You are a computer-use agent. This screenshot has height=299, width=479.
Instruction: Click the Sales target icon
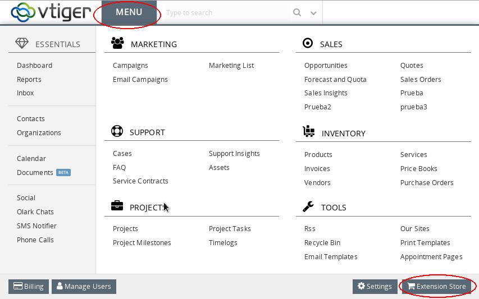click(x=307, y=43)
